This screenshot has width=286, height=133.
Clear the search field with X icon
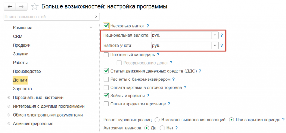(96, 17)
